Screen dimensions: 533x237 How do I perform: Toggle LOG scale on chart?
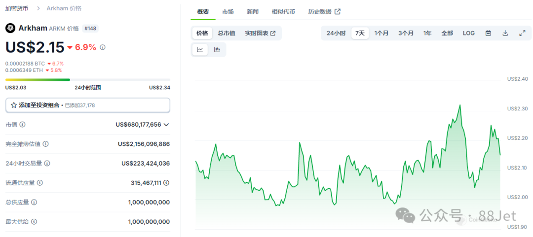469,34
